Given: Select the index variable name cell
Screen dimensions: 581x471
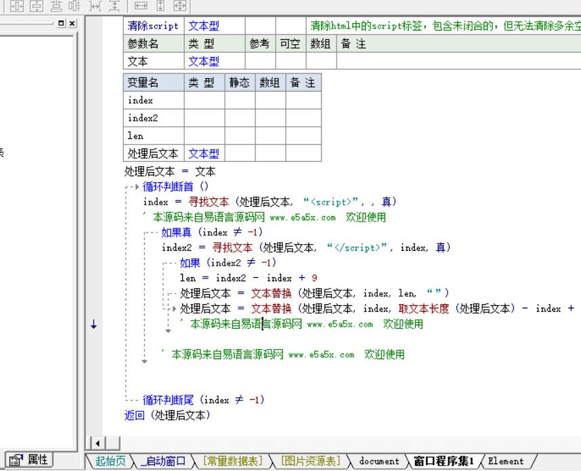Looking at the screenshot, I should click(154, 100).
